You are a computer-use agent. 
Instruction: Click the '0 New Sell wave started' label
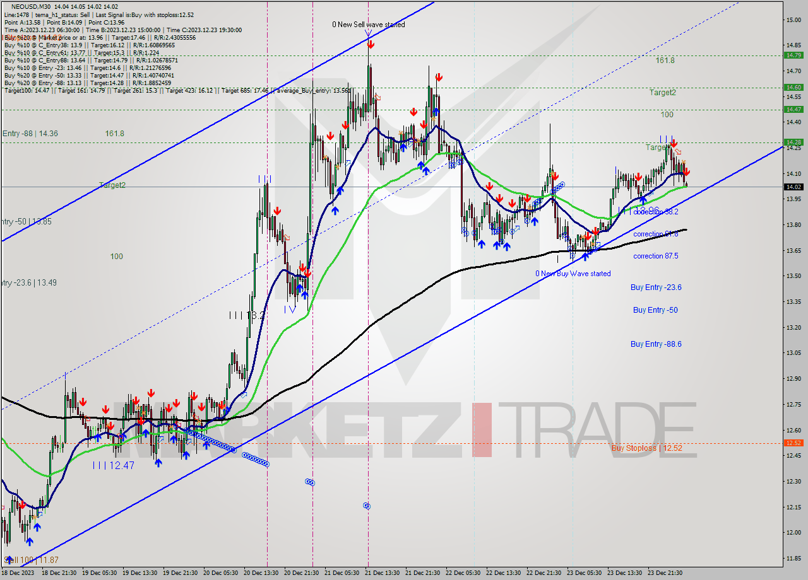pyautogui.click(x=369, y=25)
